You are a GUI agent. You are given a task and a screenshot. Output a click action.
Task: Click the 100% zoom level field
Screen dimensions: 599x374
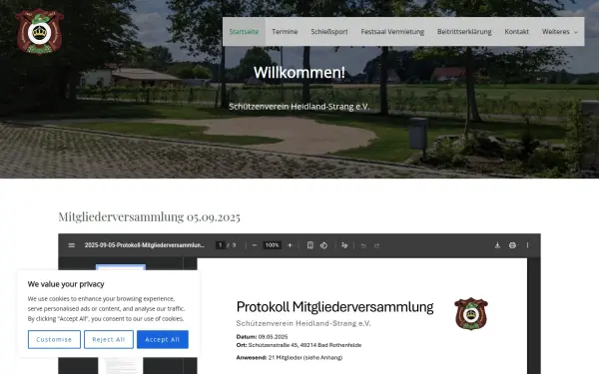272,245
